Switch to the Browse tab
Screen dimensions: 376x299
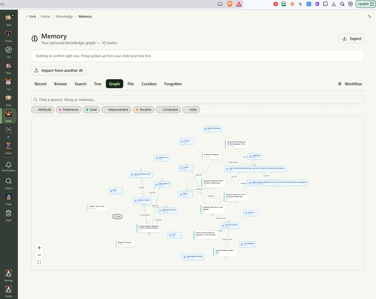[x=61, y=84]
